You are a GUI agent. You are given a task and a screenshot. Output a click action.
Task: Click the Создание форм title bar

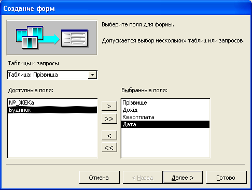click(126, 8)
